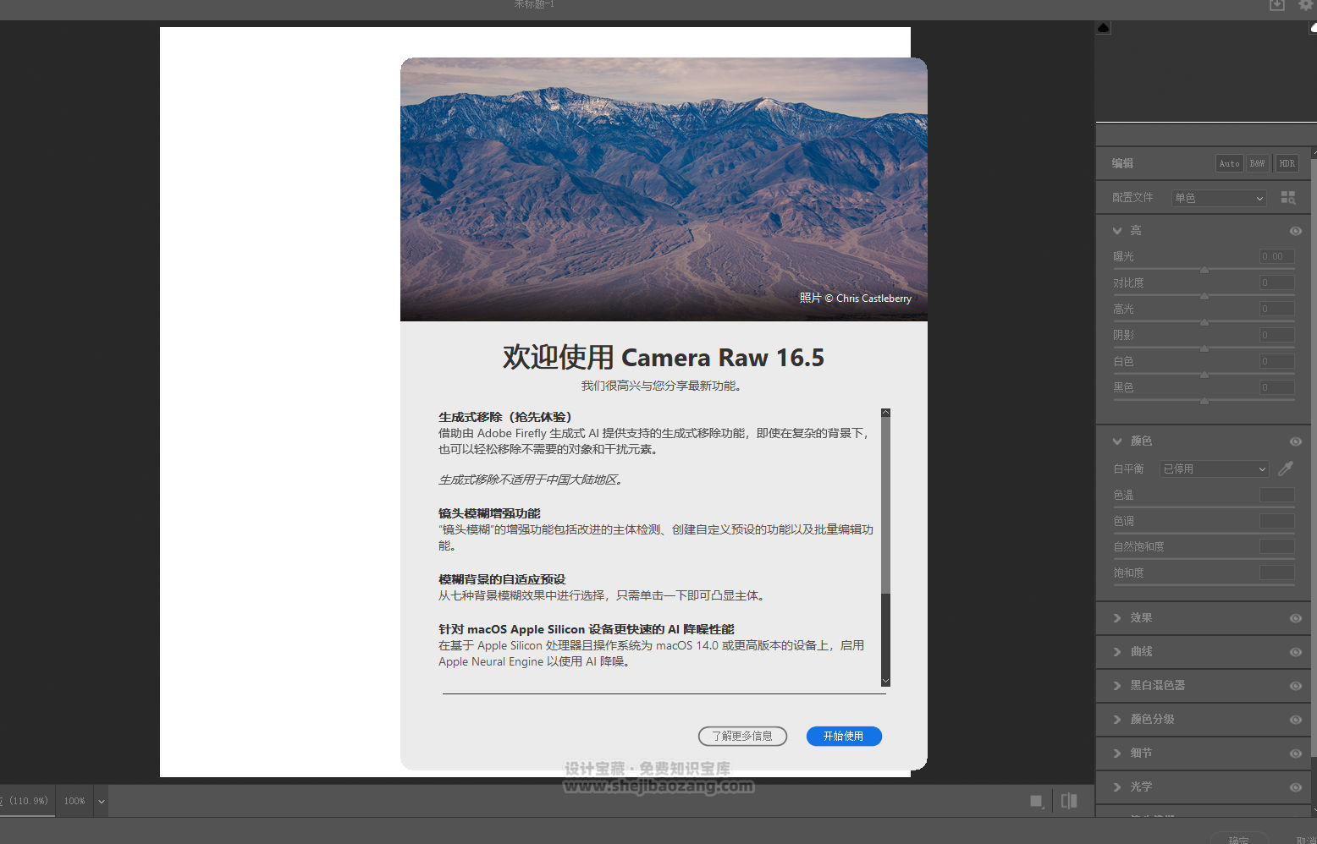The width and height of the screenshot is (1317, 844).
Task: Click the 编辑 panel title
Action: [x=1122, y=163]
